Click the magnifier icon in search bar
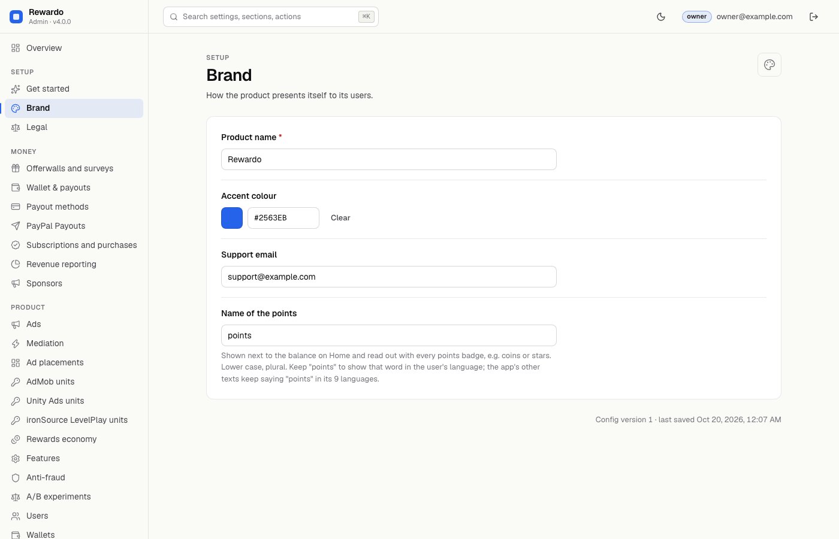 click(174, 17)
